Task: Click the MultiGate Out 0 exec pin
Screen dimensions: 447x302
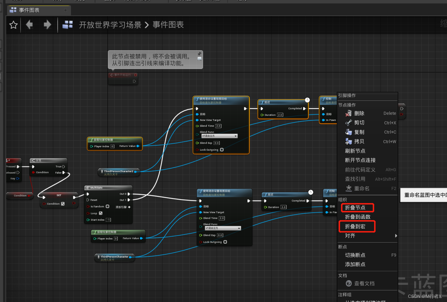Action: point(129,194)
